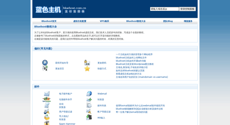
Task: Open link 一个主机如何方便的管理多个网站程序
Action: coord(134,54)
